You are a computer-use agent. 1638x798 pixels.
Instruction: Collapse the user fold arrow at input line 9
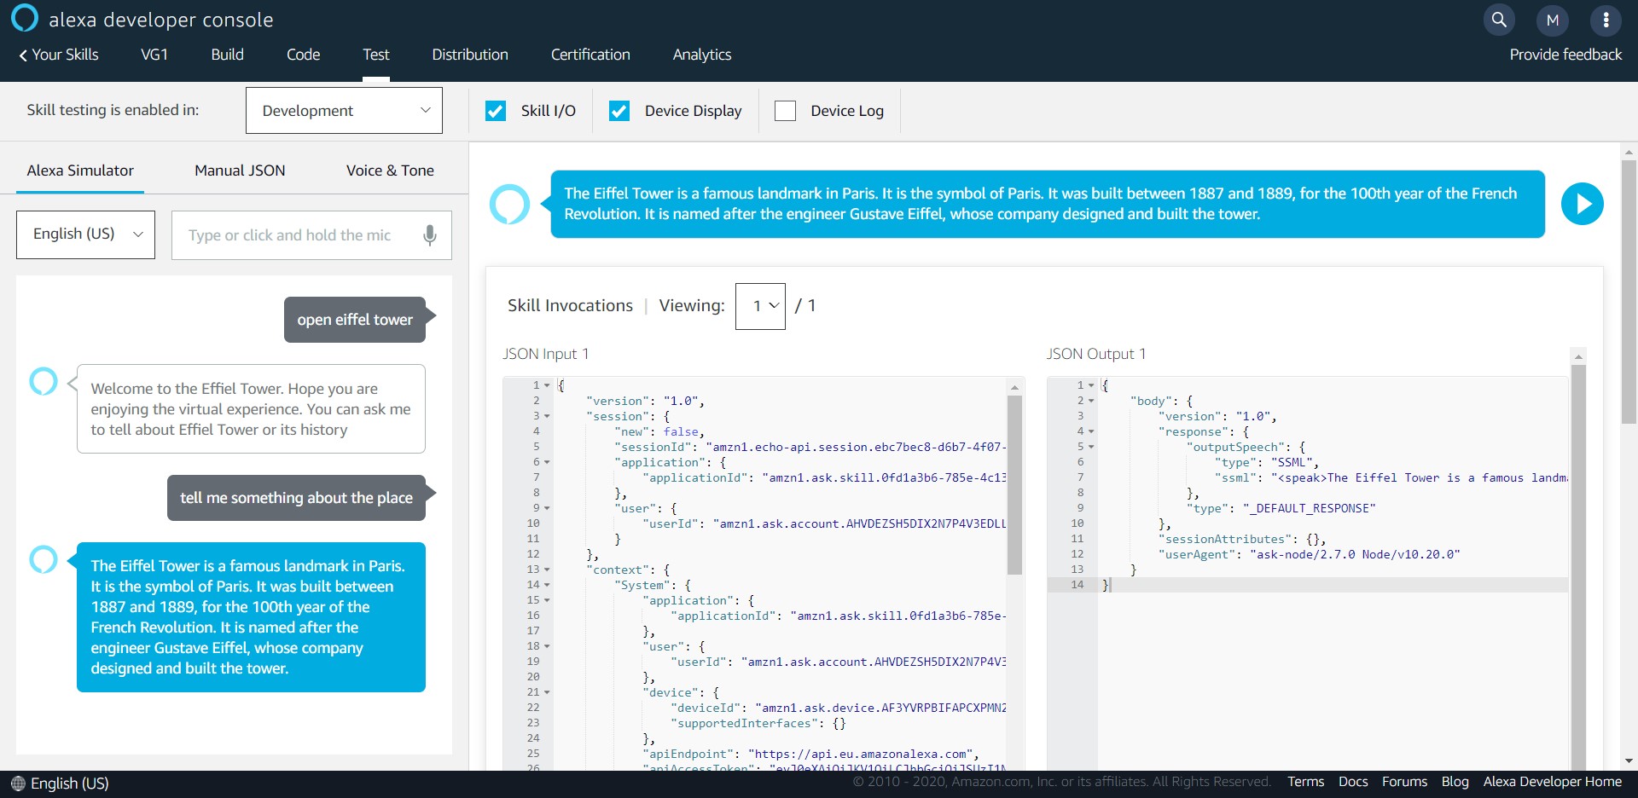(x=547, y=508)
